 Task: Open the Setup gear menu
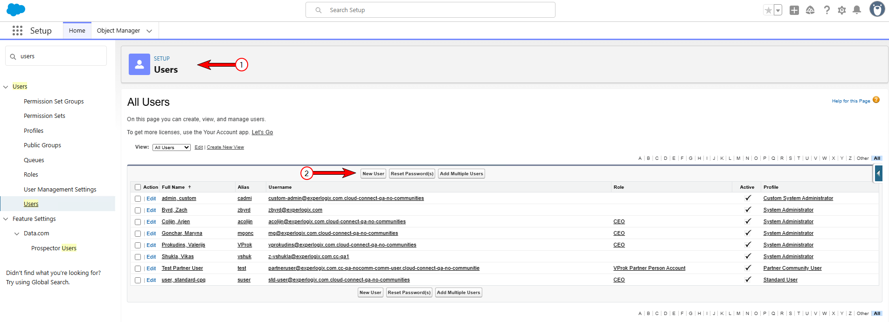coord(842,10)
